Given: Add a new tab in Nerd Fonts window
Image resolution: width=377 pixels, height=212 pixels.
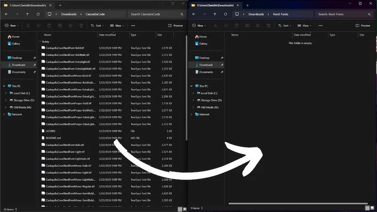Looking at the screenshot, I should pyautogui.click(x=247, y=5).
